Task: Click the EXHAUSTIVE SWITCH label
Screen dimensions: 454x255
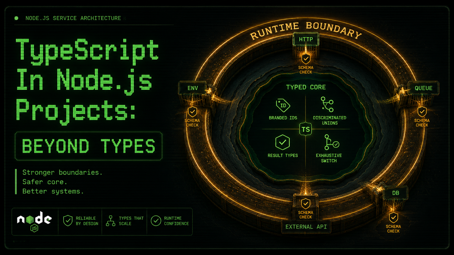Action: [x=329, y=158]
